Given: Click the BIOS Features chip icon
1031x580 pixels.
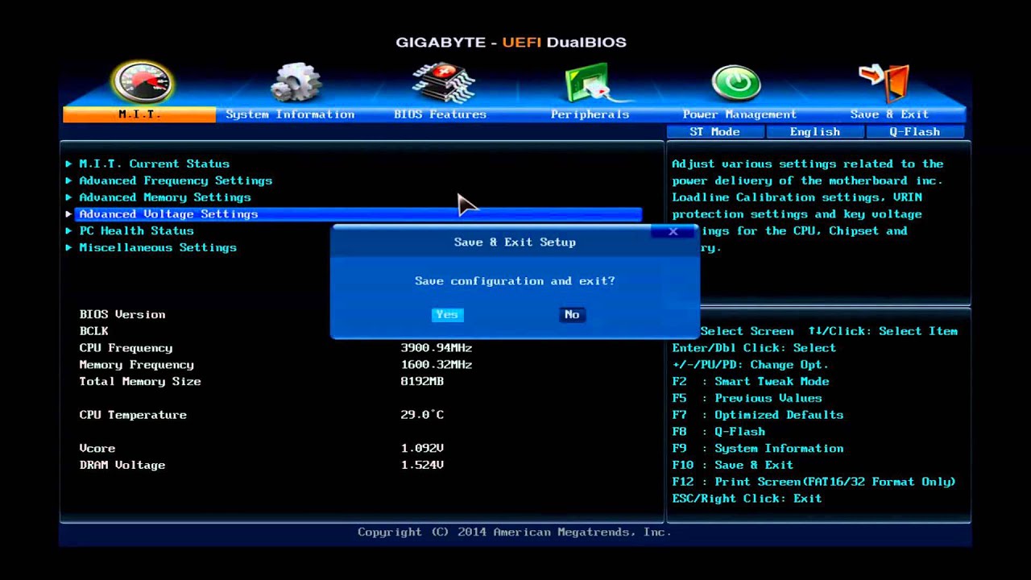Looking at the screenshot, I should click(x=442, y=83).
